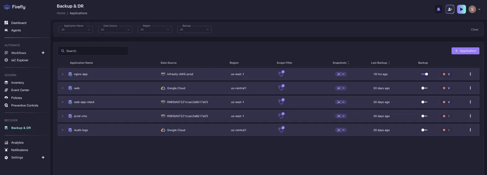
Task: Click the red schedule clock icon for prod-vms
Action: point(444,116)
